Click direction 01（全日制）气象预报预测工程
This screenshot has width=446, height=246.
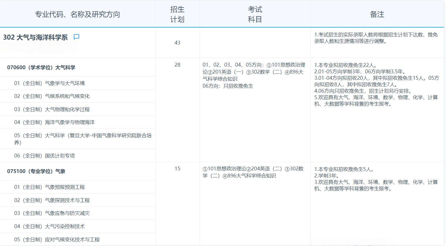48,187
